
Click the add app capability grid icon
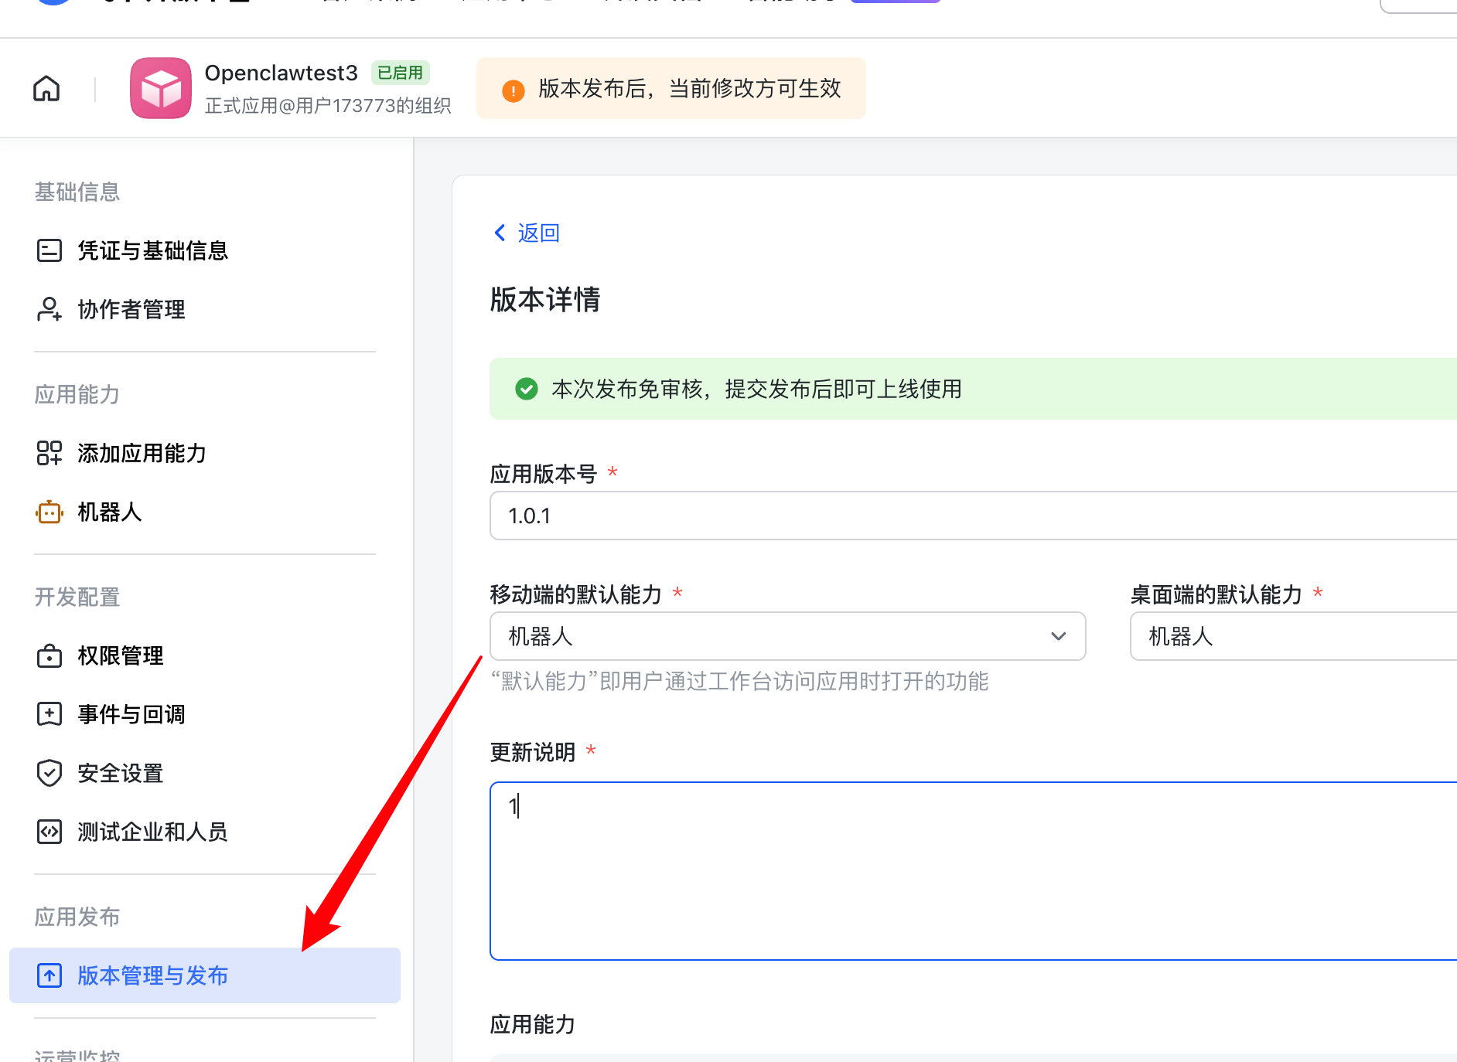click(49, 453)
